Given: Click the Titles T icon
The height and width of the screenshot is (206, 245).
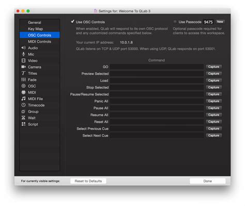Looking at the screenshot, I should pyautogui.click(x=23, y=73).
